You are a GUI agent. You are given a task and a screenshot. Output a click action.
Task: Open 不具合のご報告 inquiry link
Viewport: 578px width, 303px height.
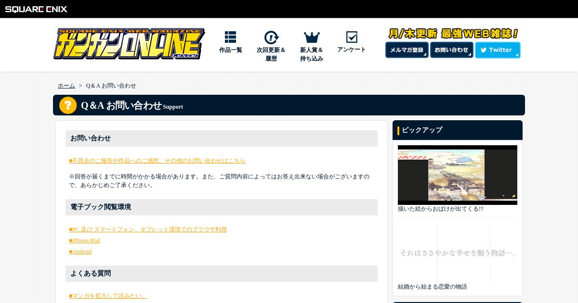(157, 161)
